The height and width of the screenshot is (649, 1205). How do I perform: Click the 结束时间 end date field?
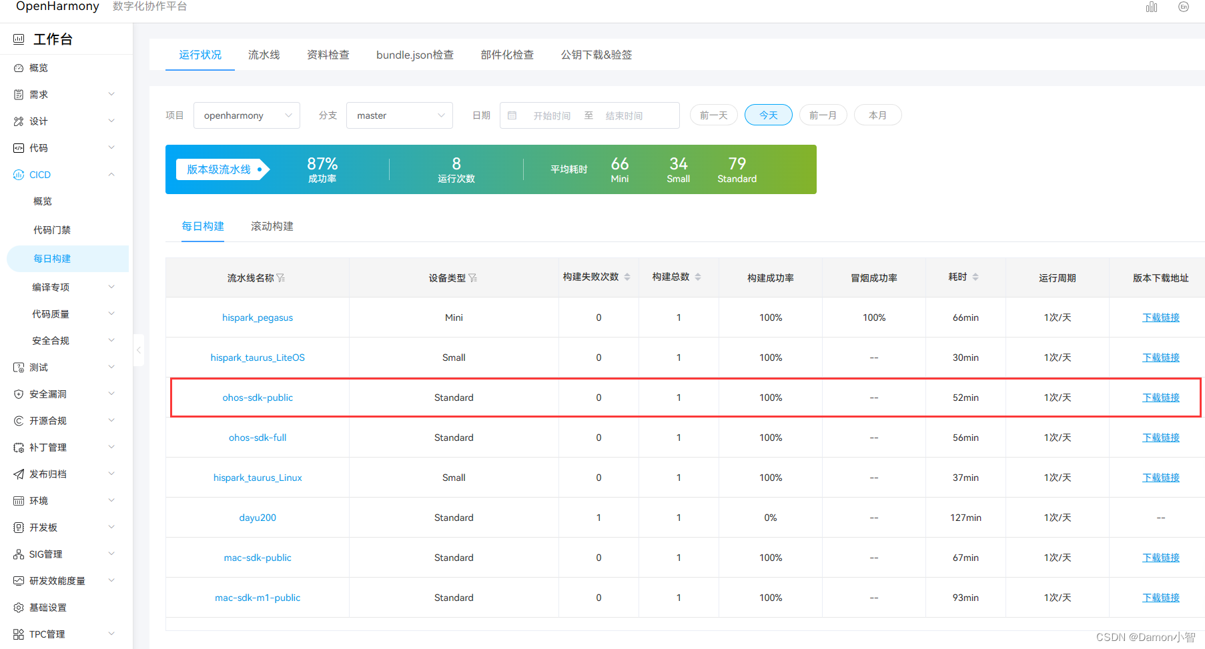[625, 115]
